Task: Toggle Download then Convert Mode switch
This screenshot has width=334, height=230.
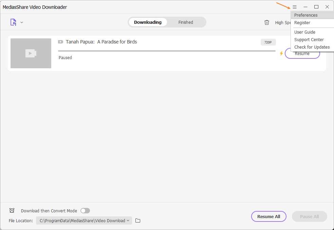Action: (85, 211)
